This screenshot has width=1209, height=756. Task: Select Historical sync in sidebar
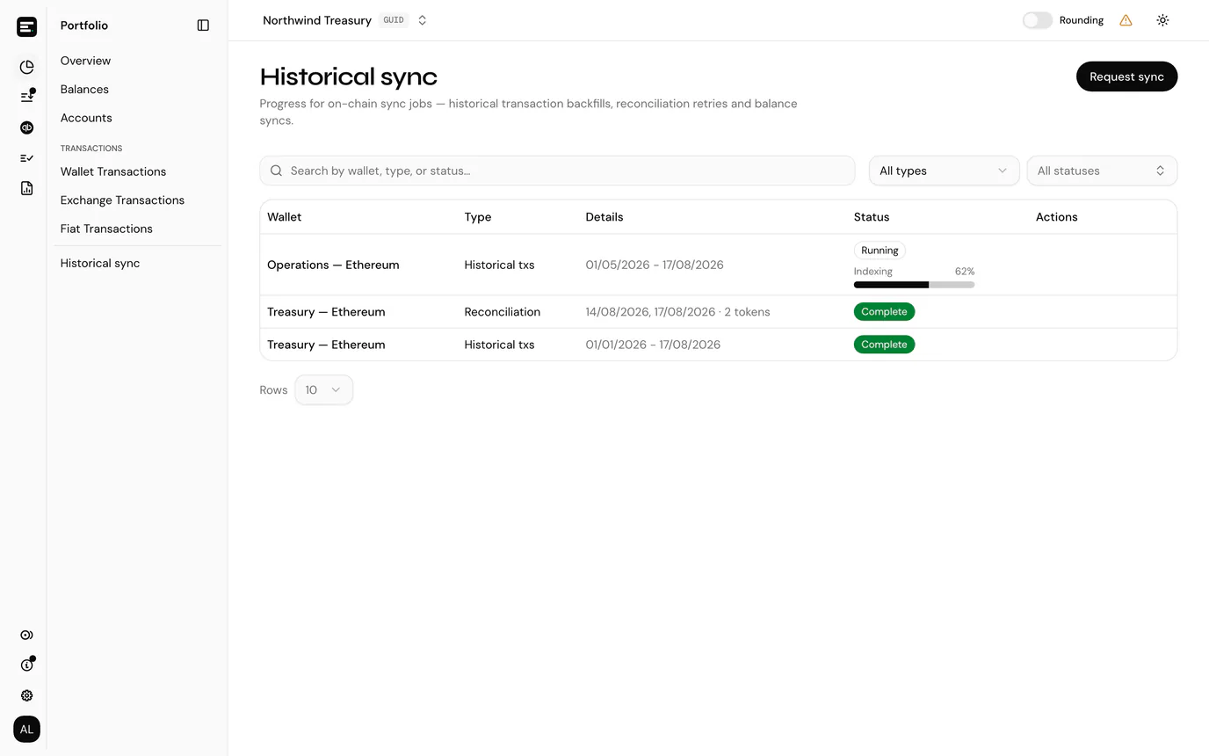coord(100,264)
